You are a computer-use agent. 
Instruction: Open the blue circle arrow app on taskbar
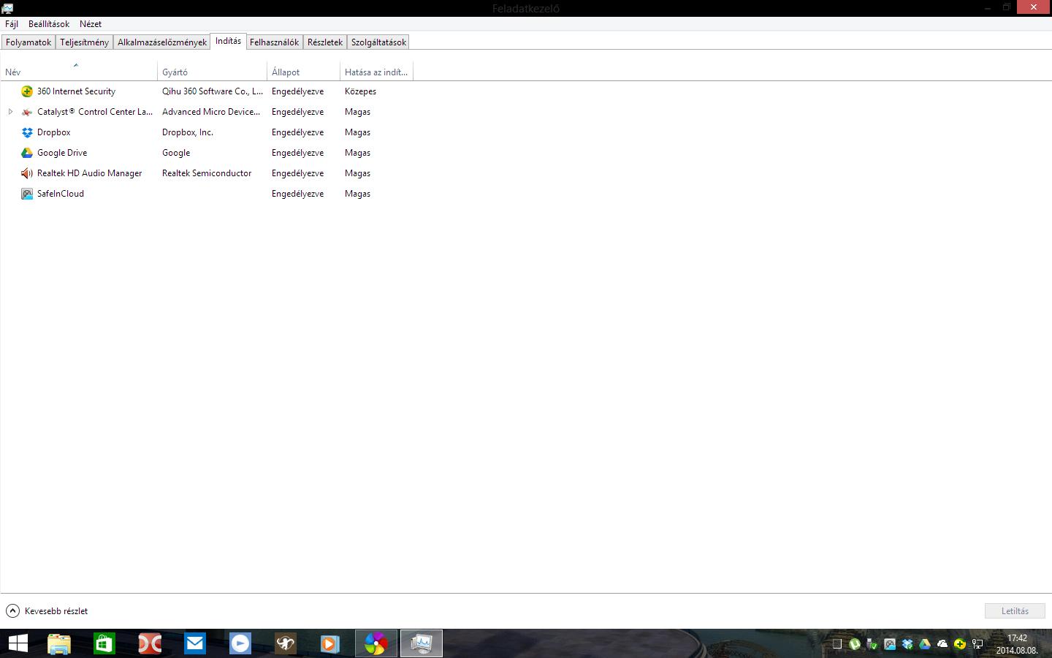240,643
